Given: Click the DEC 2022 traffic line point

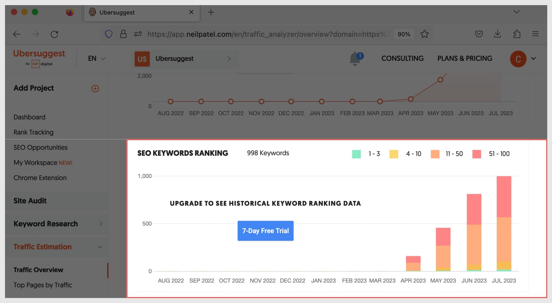Looking at the screenshot, I should pos(291,101).
